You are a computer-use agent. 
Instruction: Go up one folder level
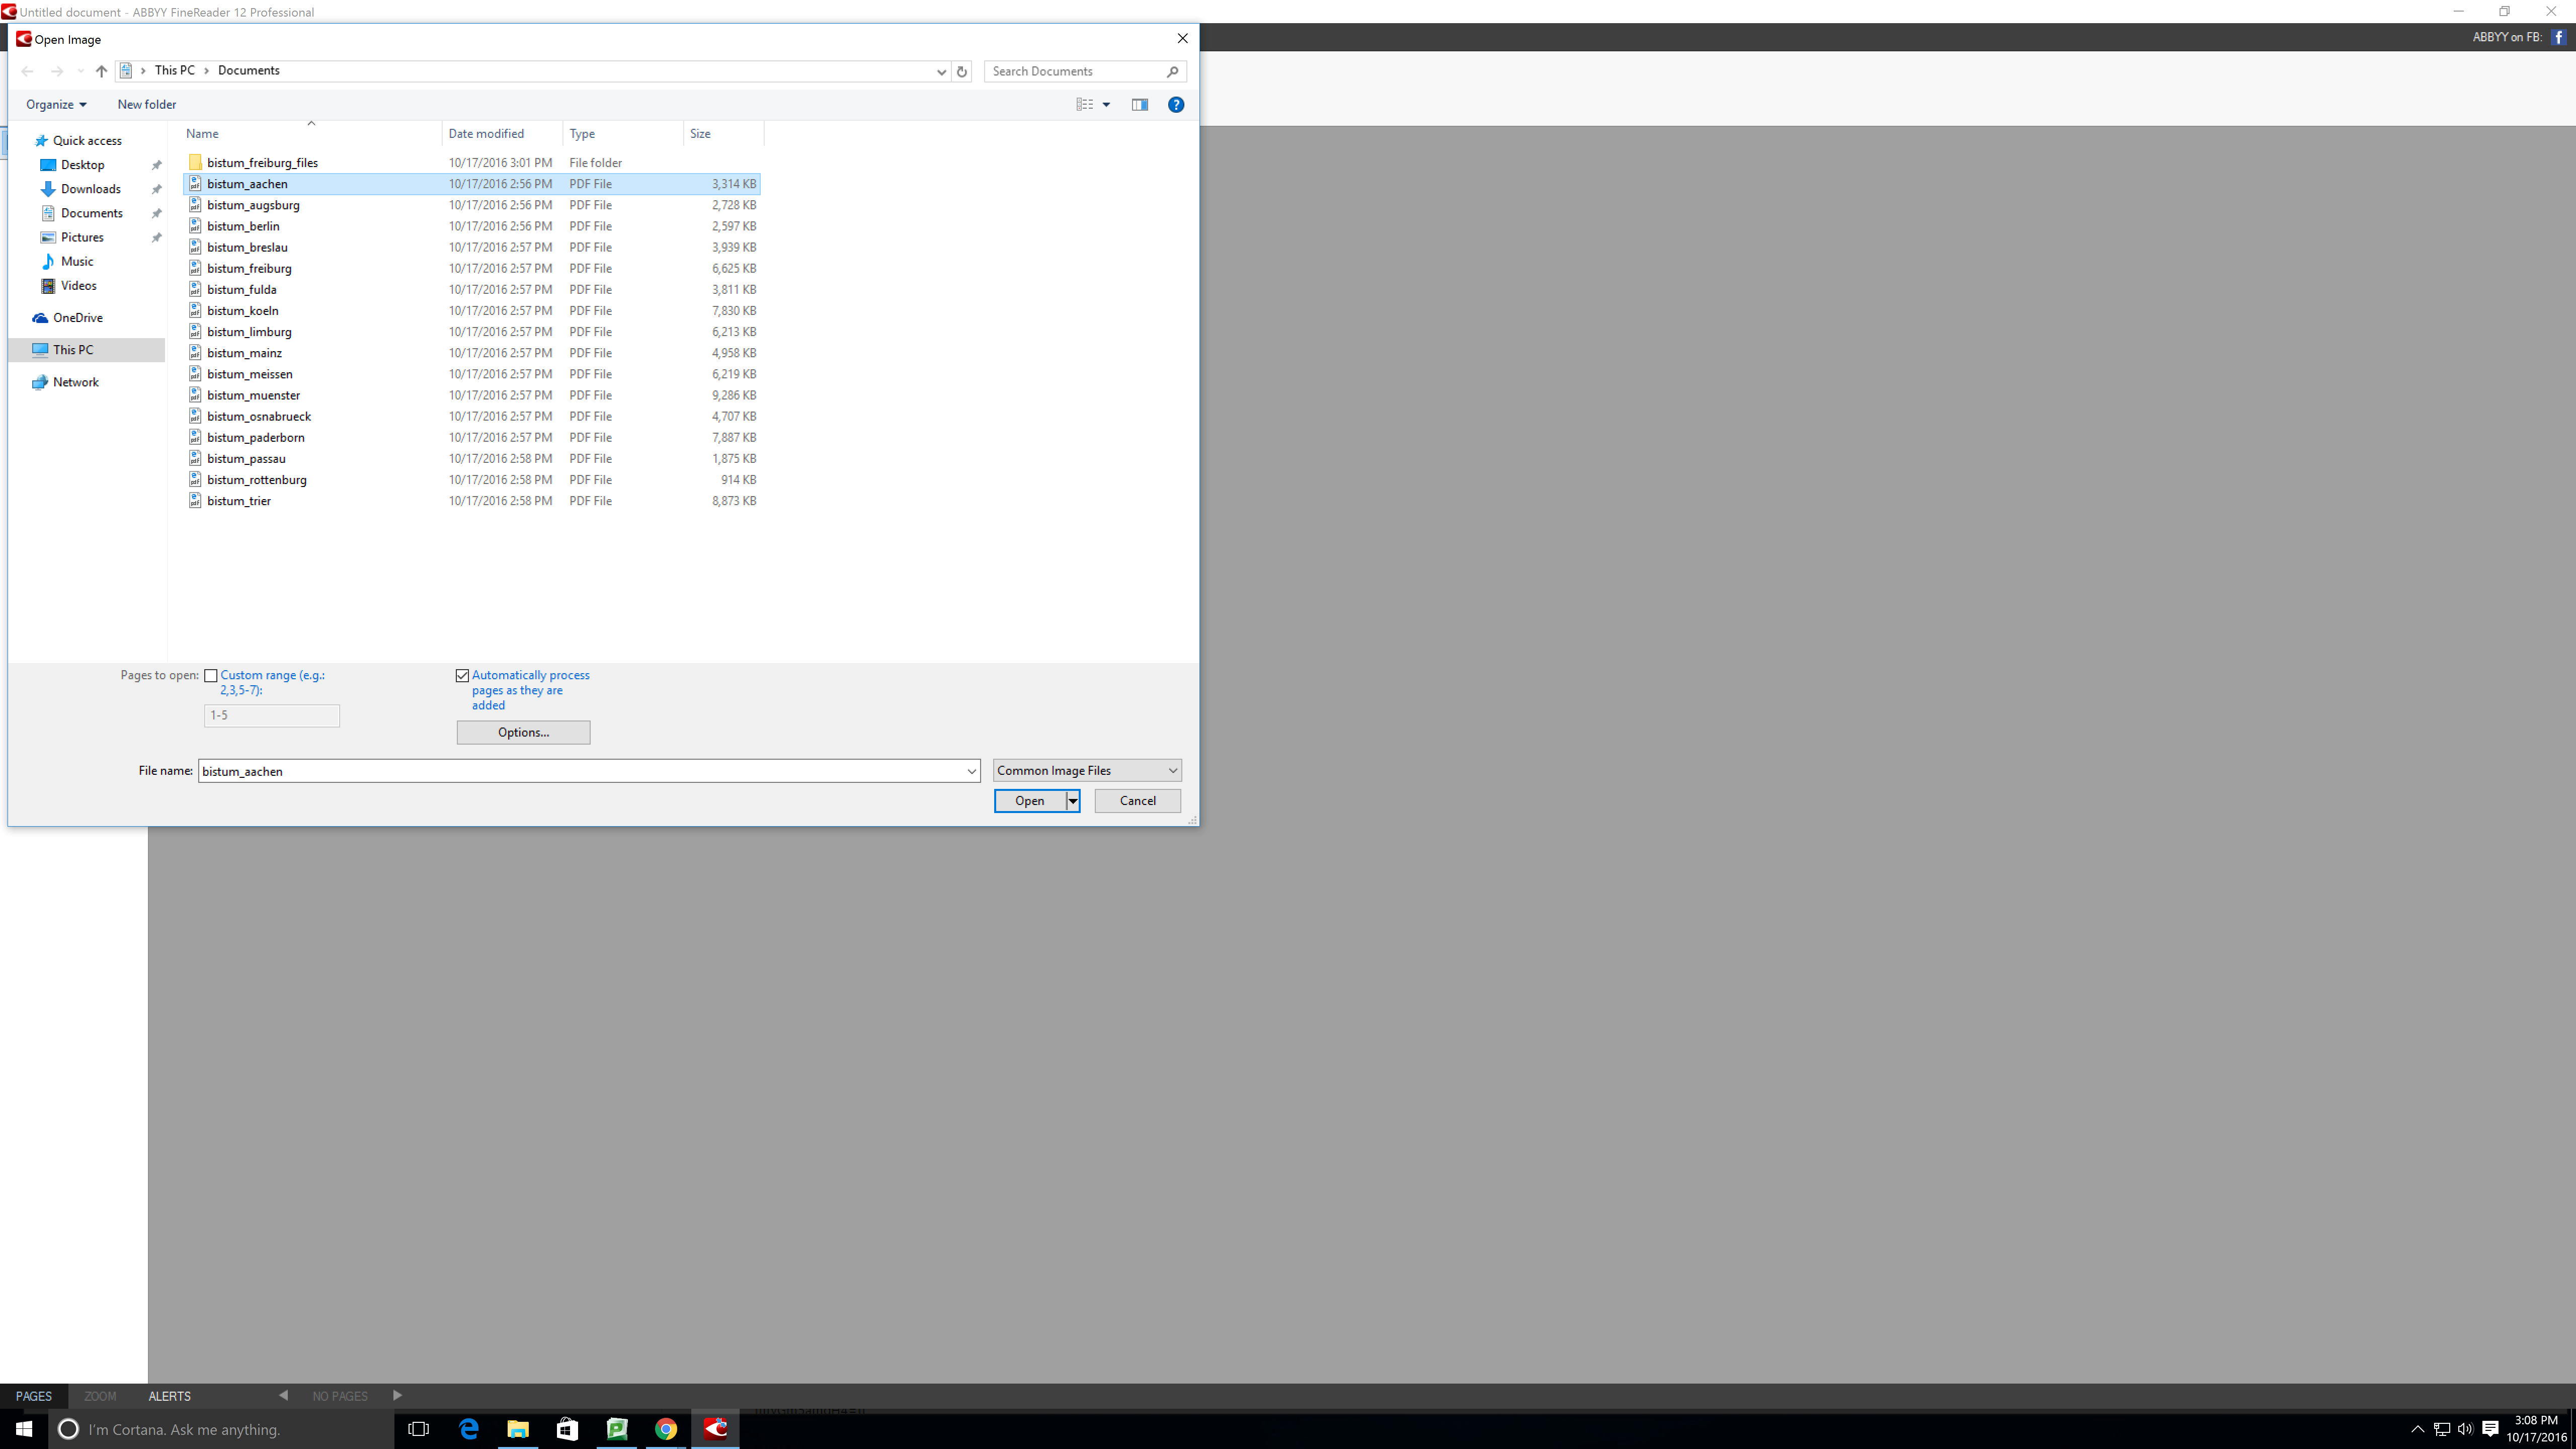click(101, 71)
